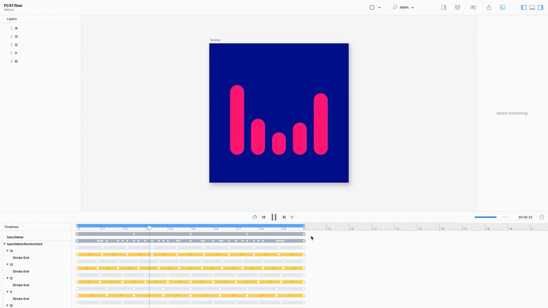The height and width of the screenshot is (308, 548).
Task: Select Stroke End under l3
Action: click(x=21, y=271)
